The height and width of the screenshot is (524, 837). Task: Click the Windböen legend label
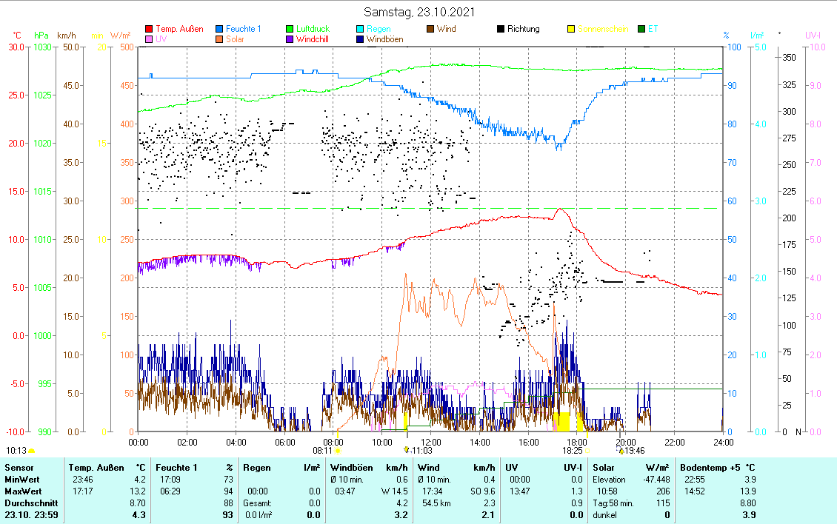point(385,40)
